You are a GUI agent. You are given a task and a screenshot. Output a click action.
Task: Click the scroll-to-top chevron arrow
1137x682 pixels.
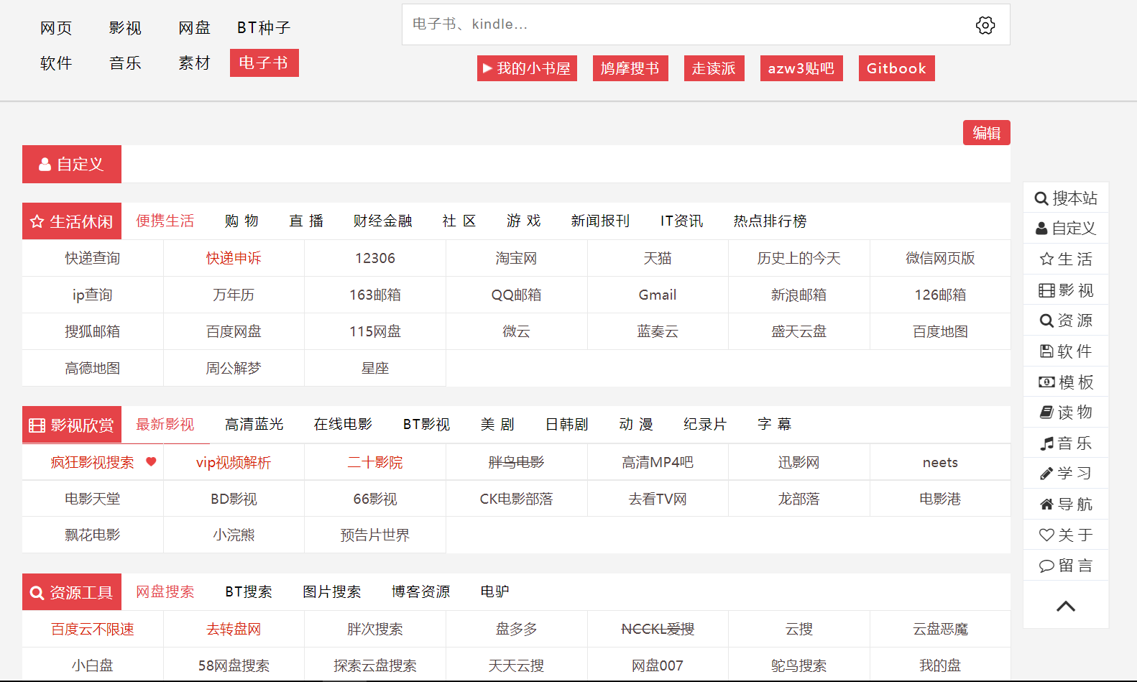tap(1065, 607)
